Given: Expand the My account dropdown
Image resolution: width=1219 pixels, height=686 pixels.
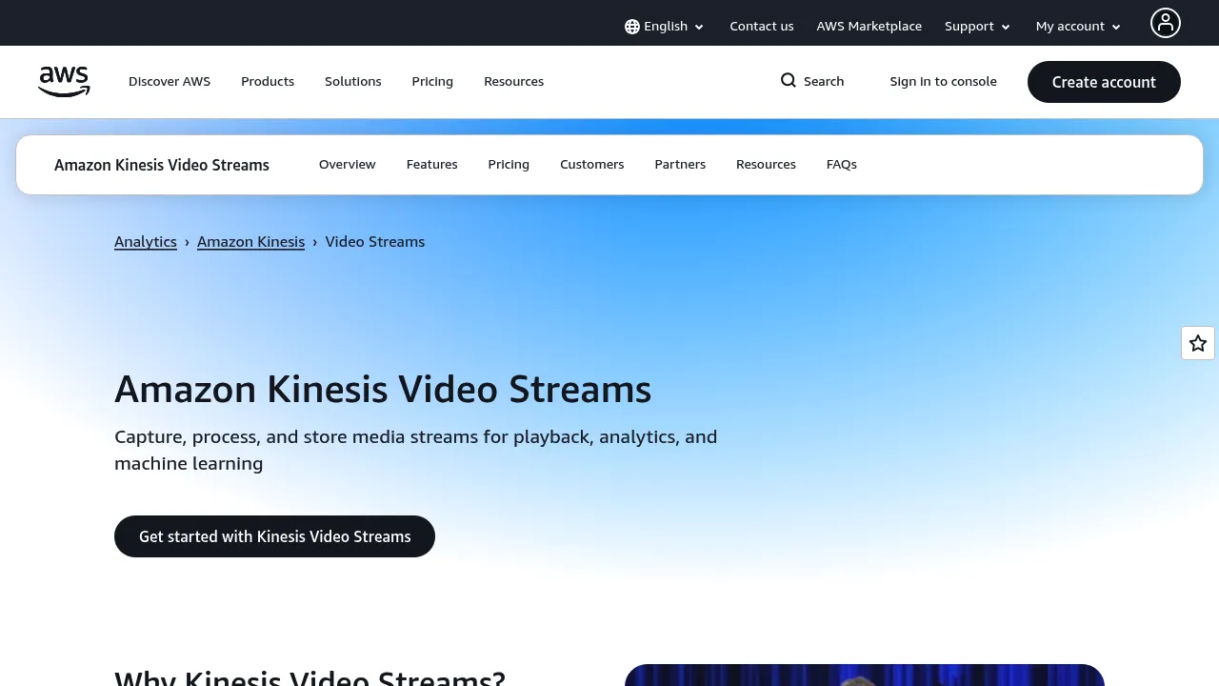Looking at the screenshot, I should click(x=1079, y=27).
